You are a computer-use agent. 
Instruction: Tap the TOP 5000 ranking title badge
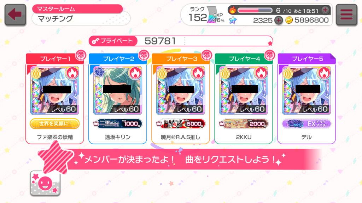click(181, 124)
